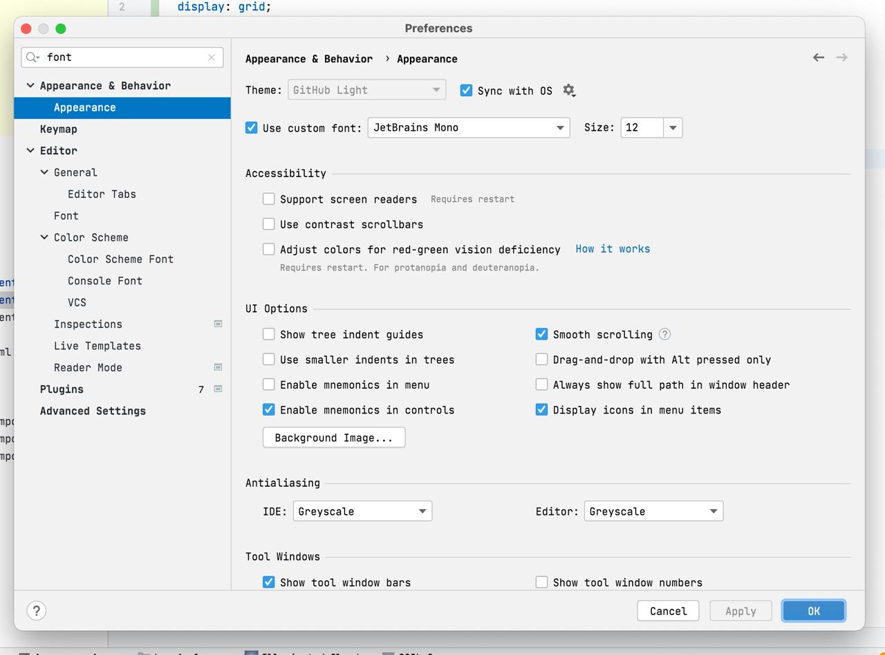The height and width of the screenshot is (655, 885).
Task: Enable Always show full path in window header
Action: point(542,385)
